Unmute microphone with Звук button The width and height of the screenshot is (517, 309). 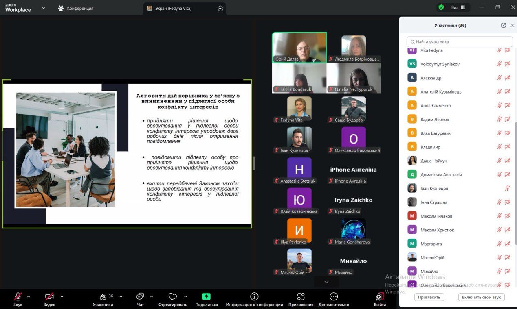pyautogui.click(x=18, y=297)
